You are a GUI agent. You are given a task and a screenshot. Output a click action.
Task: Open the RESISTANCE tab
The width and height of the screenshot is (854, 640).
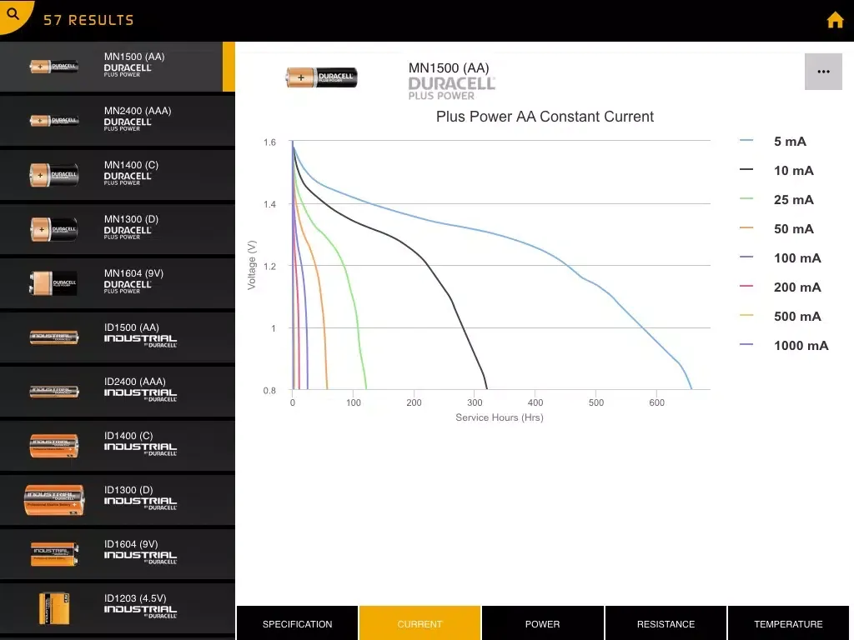point(666,623)
